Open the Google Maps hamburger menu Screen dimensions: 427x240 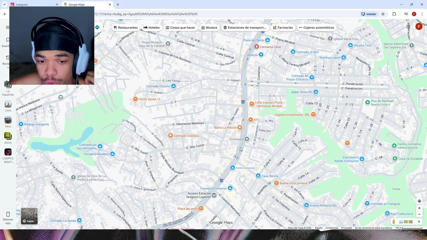coord(8,27)
